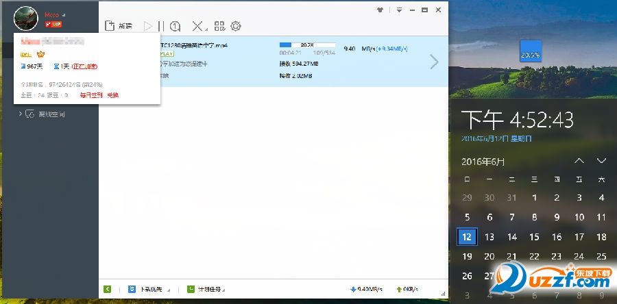Click the 每日签到 daily sign-in link
617x304 pixels.
tap(90, 95)
